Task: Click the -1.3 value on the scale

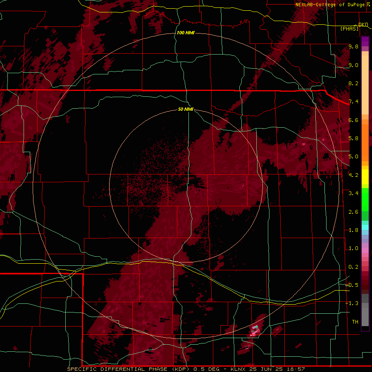Action: (x=352, y=303)
